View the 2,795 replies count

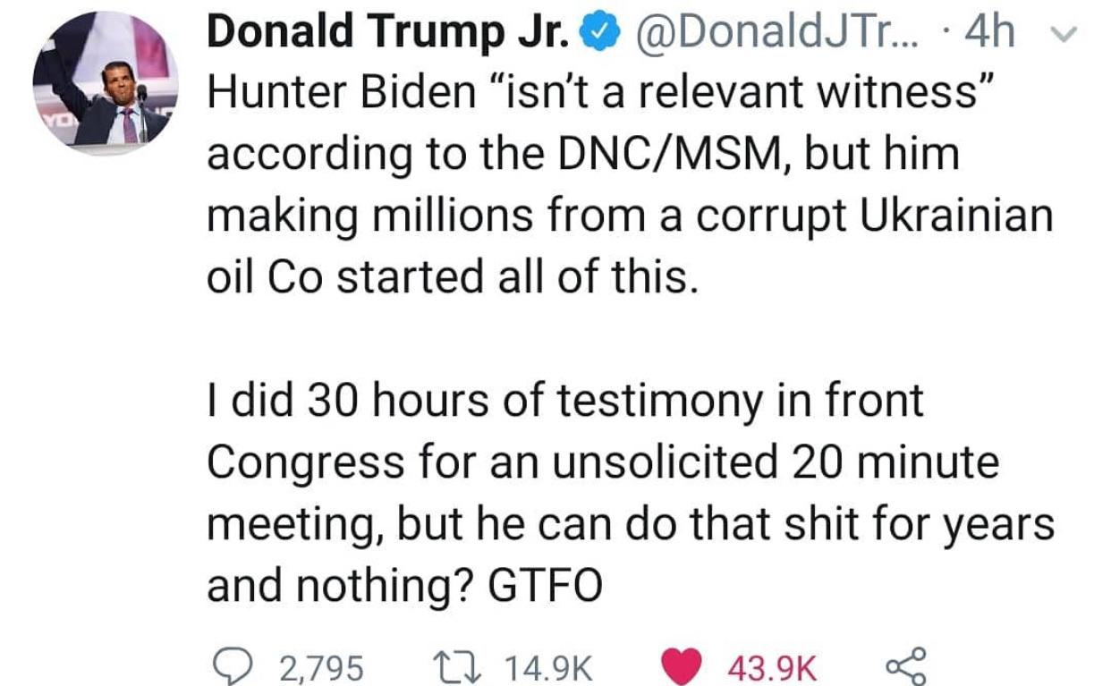[x=322, y=666]
